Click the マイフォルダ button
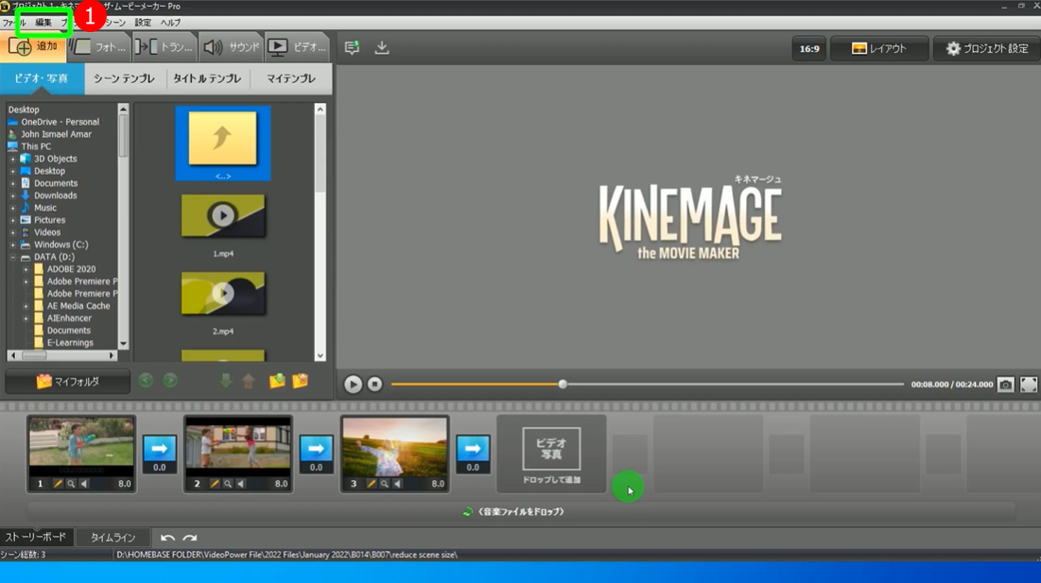1041x583 pixels. click(x=67, y=382)
